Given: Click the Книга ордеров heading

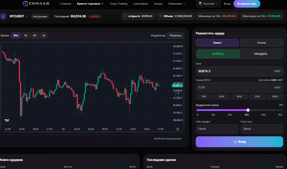Looking at the screenshot, I should [11, 160].
